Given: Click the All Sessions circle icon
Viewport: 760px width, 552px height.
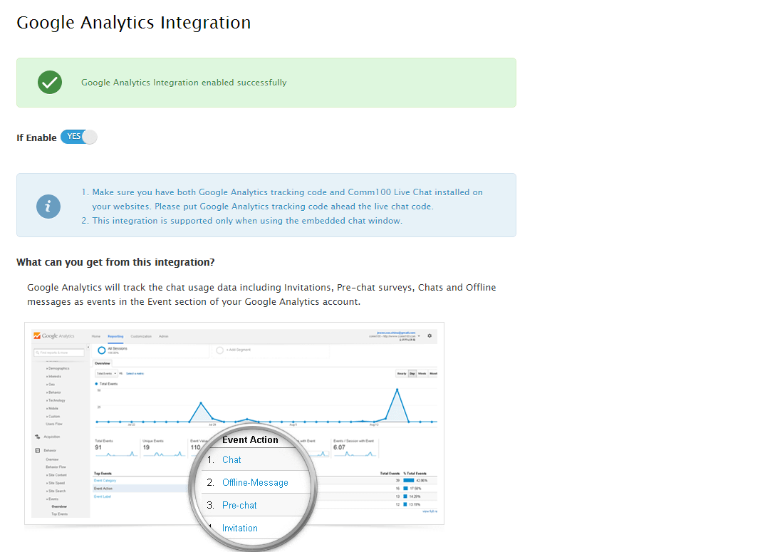Looking at the screenshot, I should [x=101, y=350].
